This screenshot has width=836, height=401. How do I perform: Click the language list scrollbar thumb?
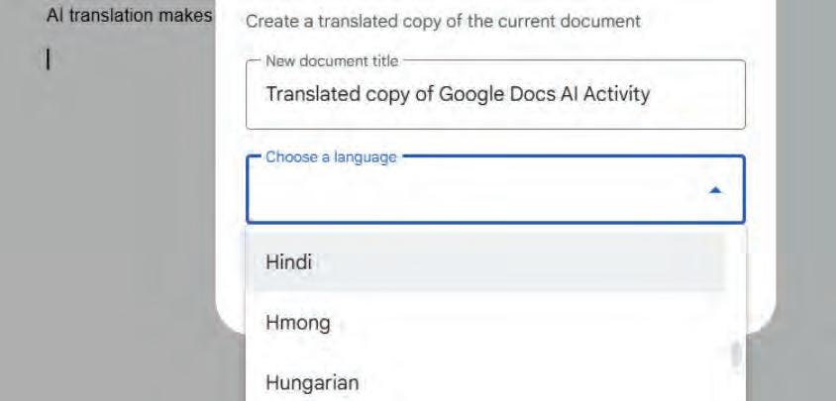tap(734, 352)
